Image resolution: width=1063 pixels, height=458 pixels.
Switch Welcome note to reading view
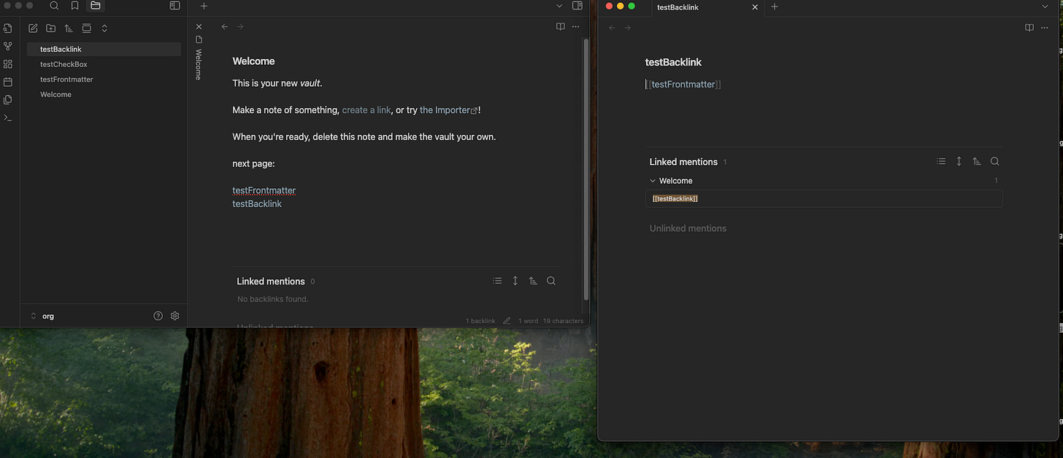click(560, 27)
